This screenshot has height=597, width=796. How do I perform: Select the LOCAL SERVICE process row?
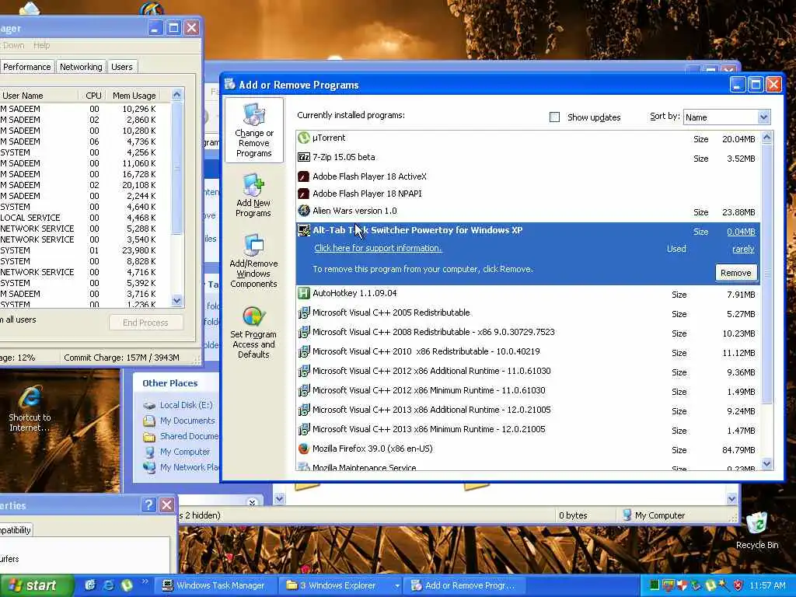(86, 218)
